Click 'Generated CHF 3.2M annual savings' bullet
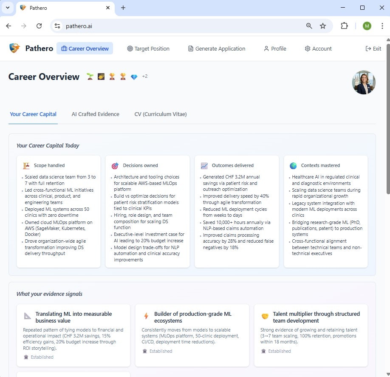 [x=231, y=183]
